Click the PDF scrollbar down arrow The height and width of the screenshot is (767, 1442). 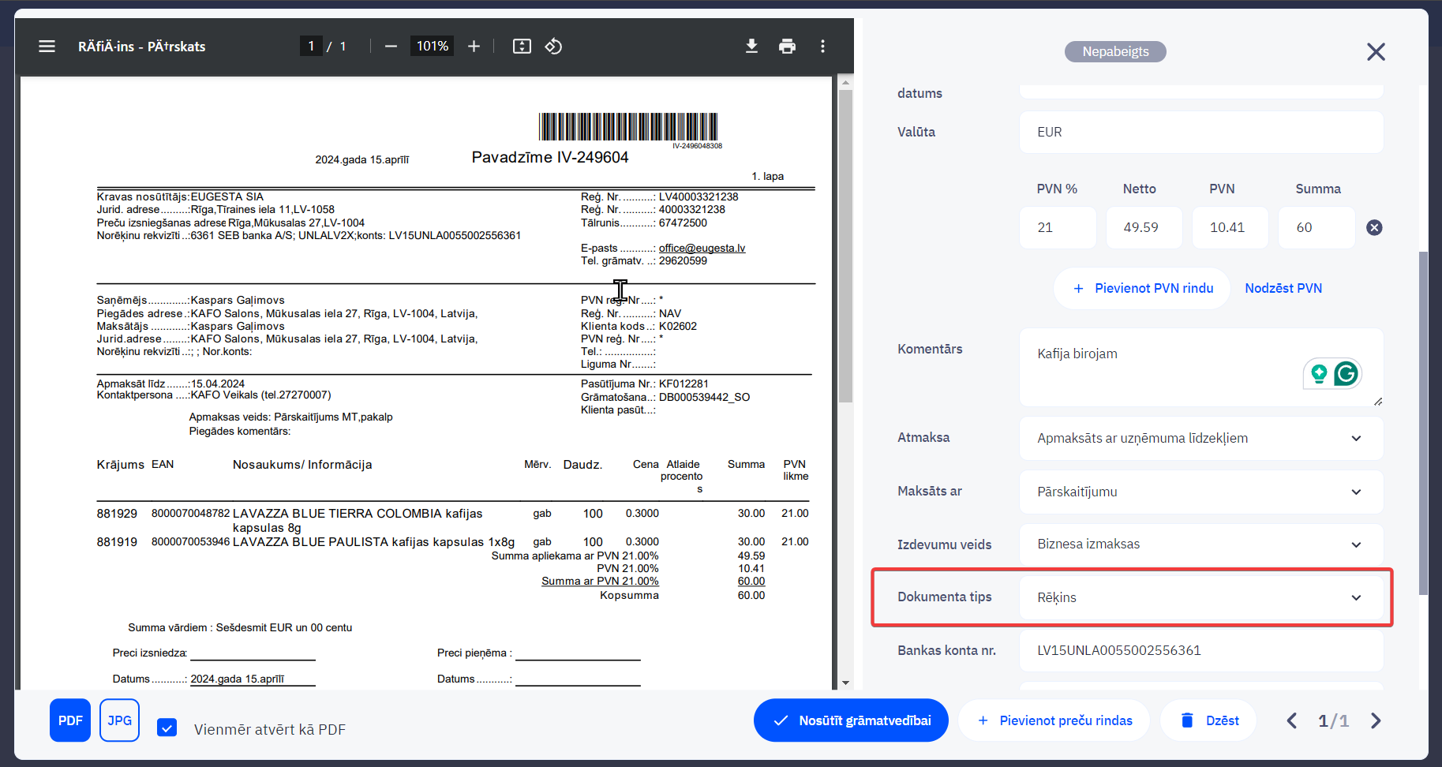click(x=845, y=683)
